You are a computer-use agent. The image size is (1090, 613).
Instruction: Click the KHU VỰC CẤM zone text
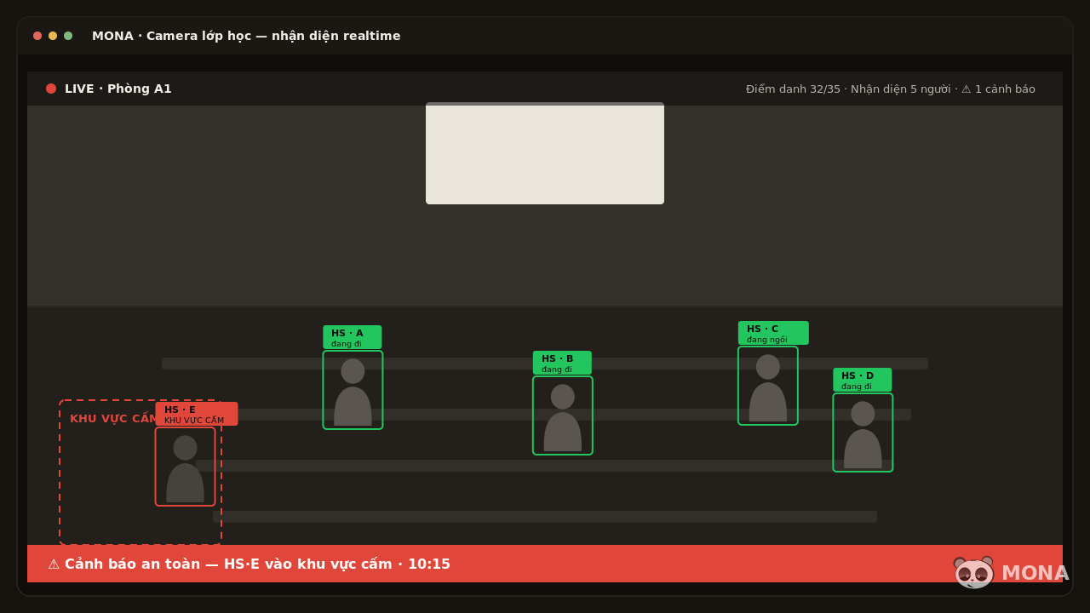[112, 419]
